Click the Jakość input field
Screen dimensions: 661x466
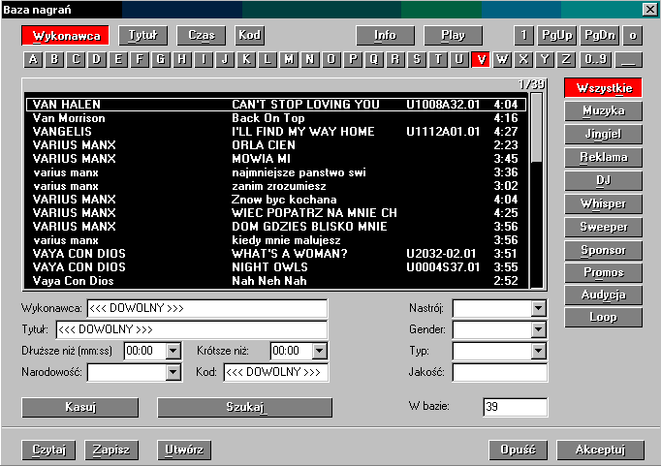(500, 372)
